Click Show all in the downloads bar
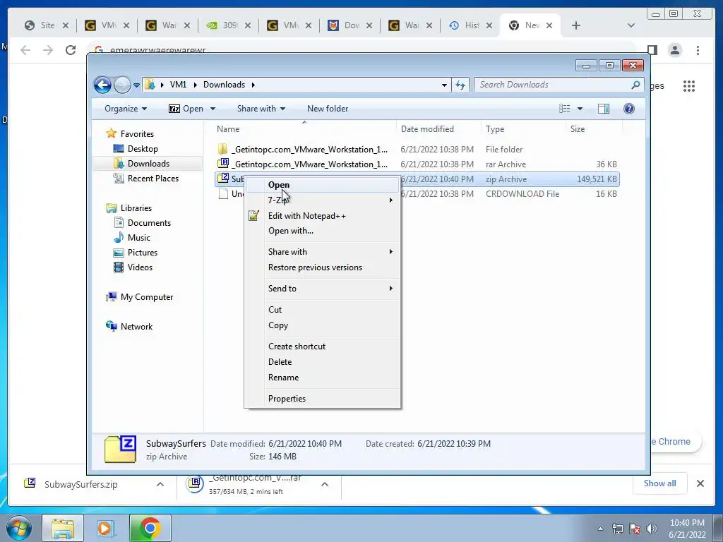 (660, 483)
